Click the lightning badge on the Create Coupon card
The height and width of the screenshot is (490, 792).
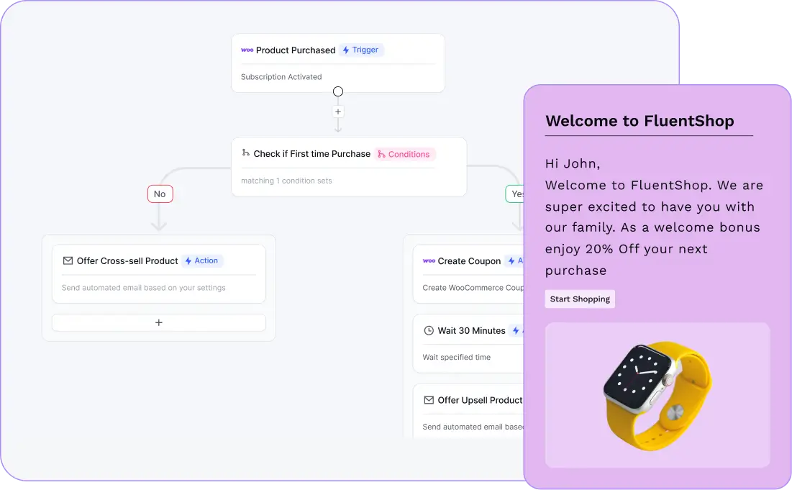[515, 260]
